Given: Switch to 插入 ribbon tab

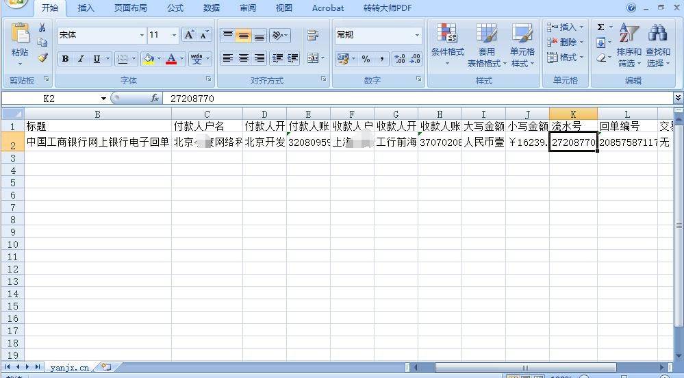Looking at the screenshot, I should (86, 8).
